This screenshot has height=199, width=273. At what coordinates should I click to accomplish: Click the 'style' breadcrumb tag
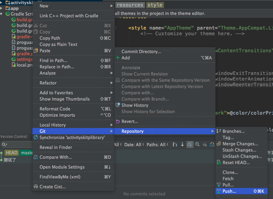(155, 5)
